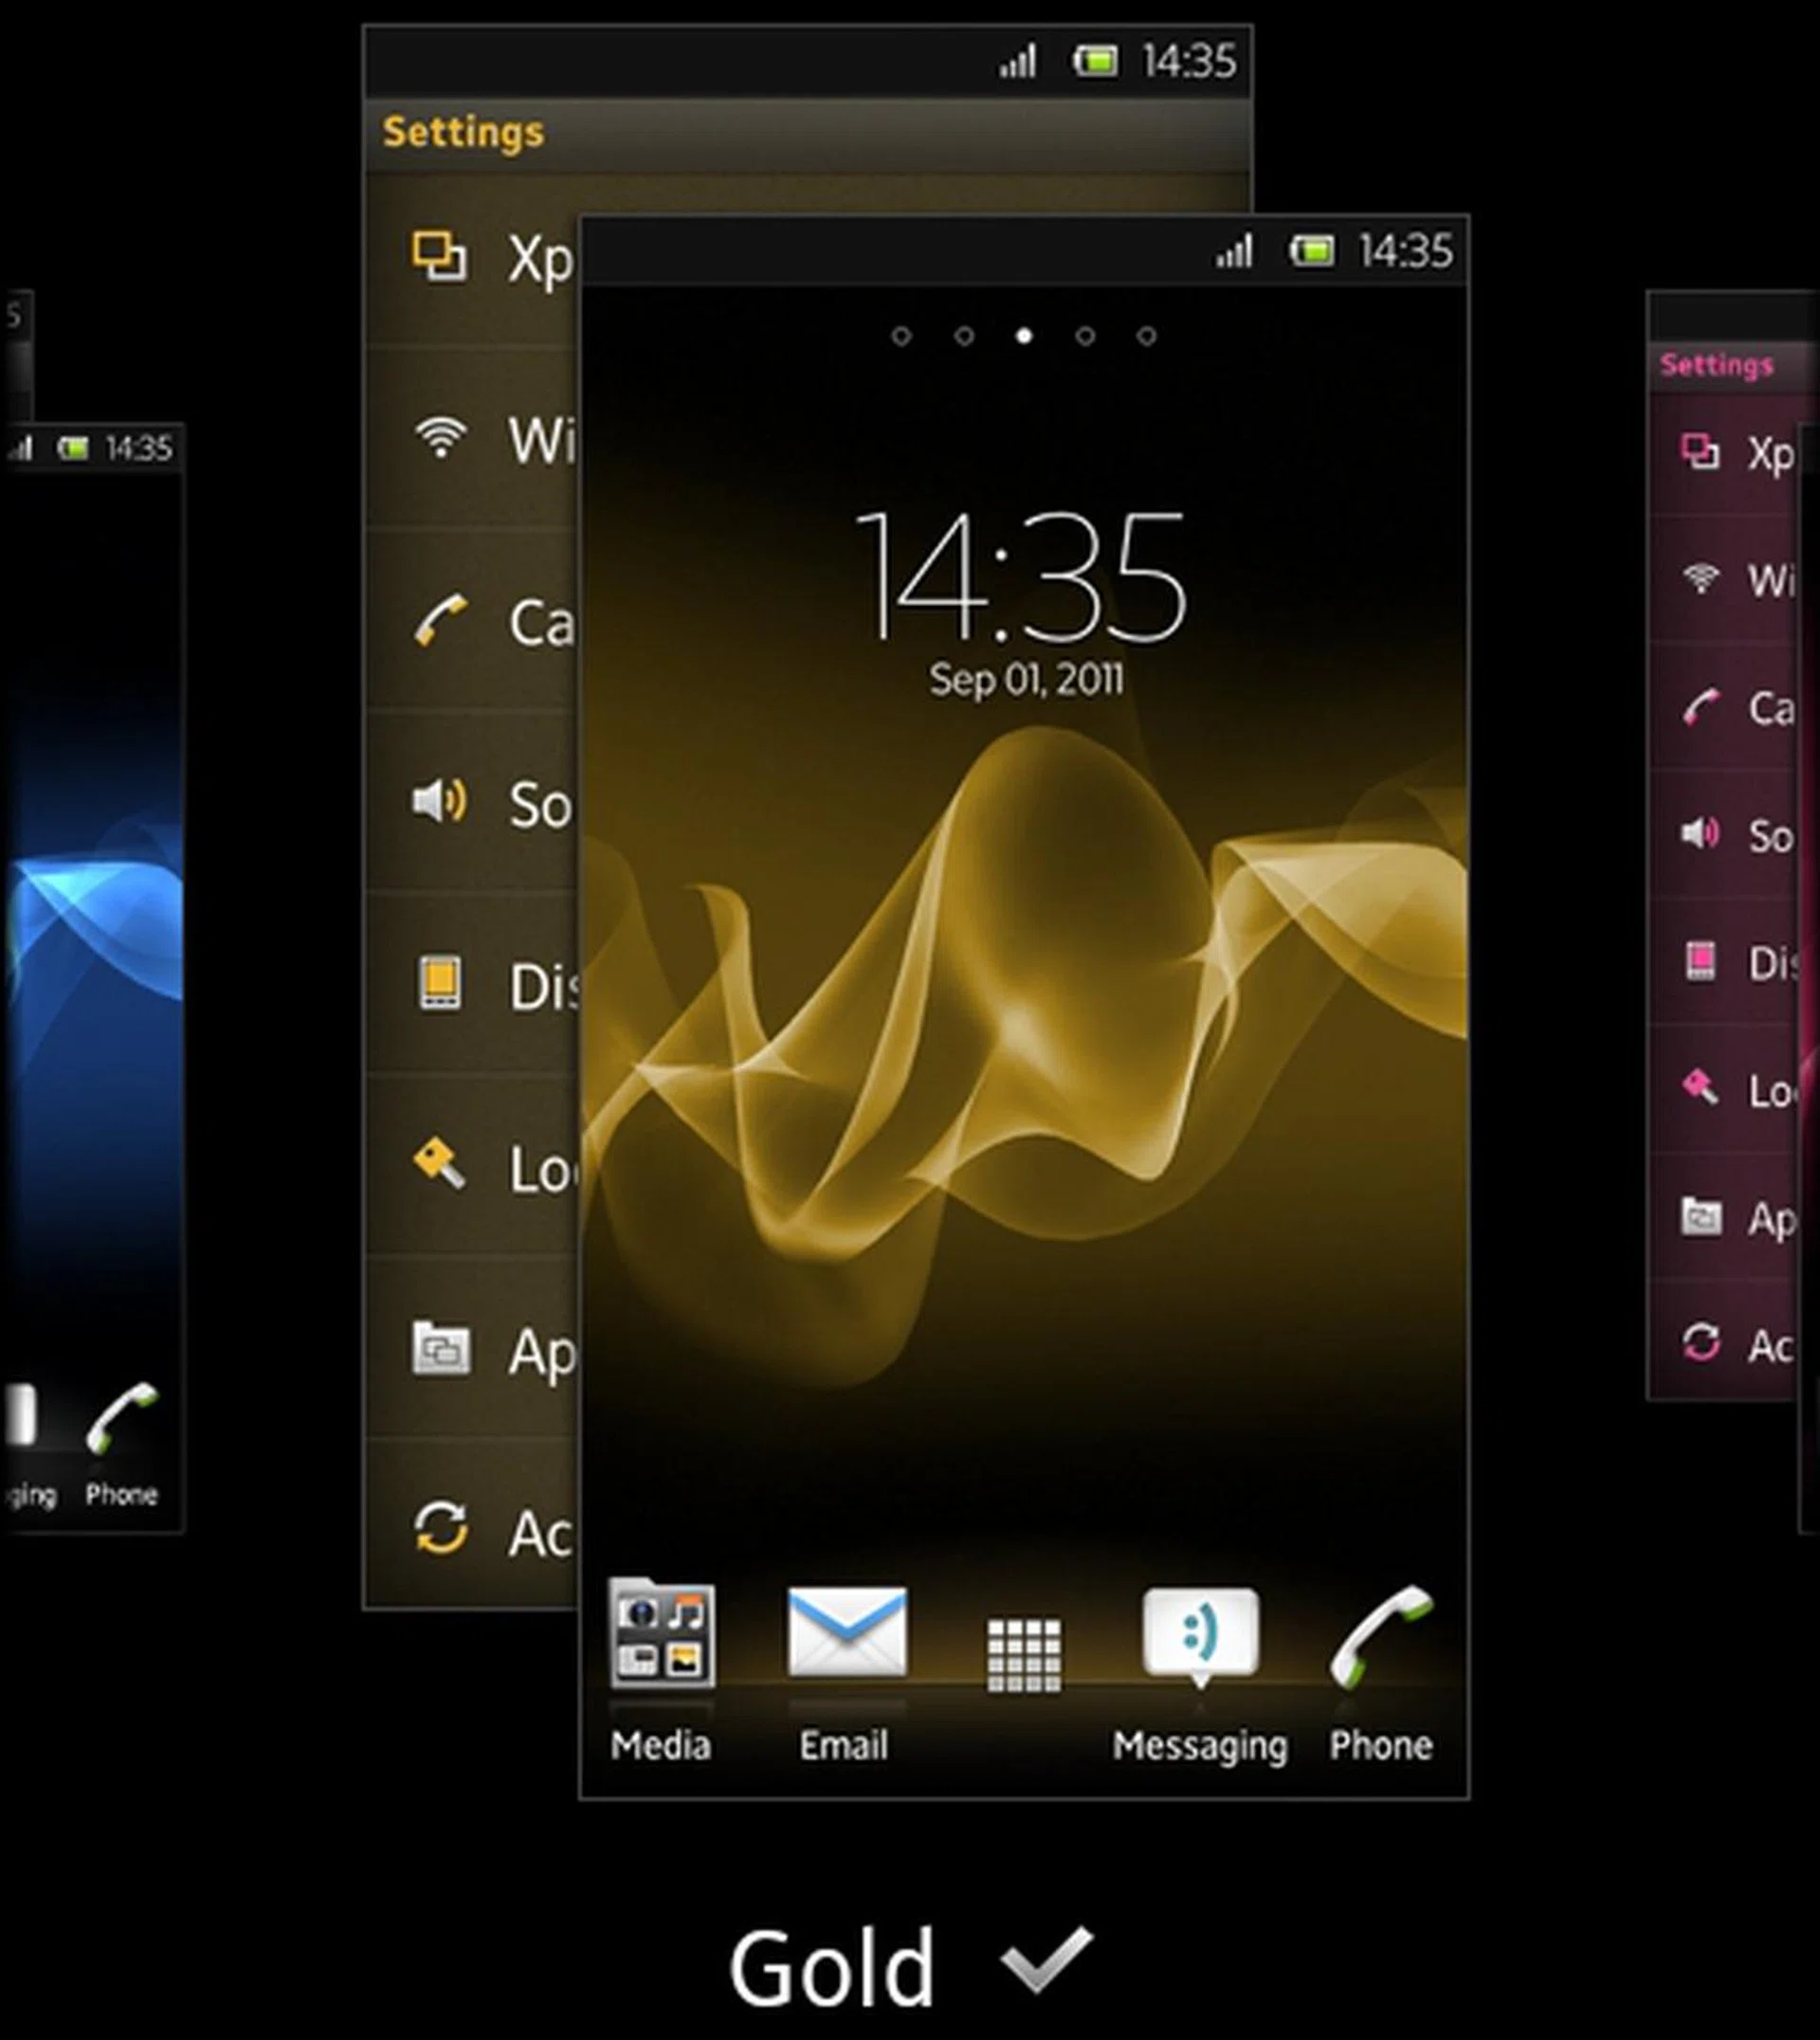Tap the Phone handset icon in gold preview
This screenshot has height=2040, width=1820.
[x=1381, y=1636]
